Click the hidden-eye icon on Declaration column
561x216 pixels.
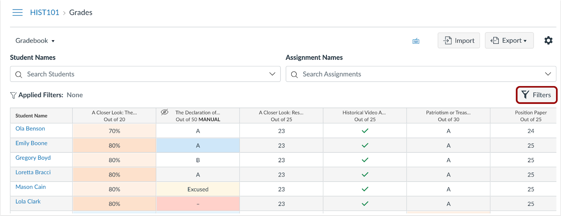pyautogui.click(x=164, y=112)
